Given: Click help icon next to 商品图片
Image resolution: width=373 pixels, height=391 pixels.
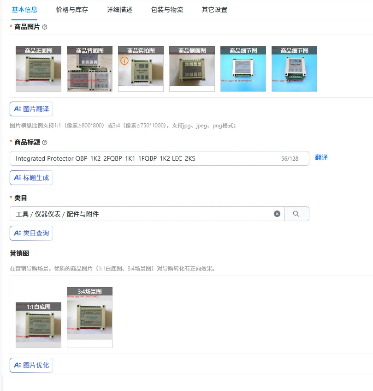Looking at the screenshot, I should [x=45, y=27].
